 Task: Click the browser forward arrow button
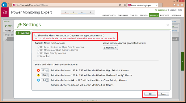click(x=10, y=5)
